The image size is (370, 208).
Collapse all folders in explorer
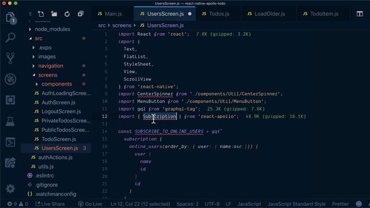(80, 14)
